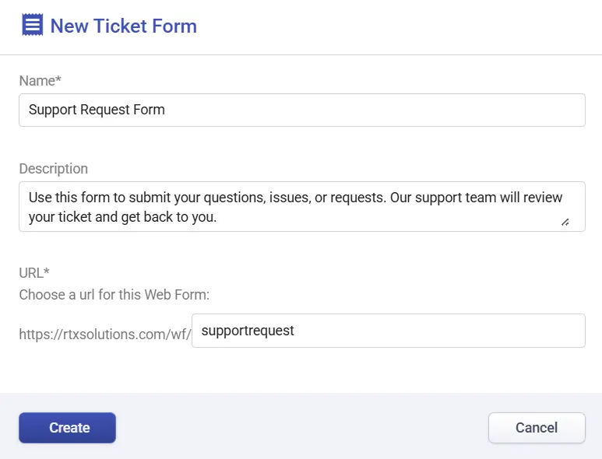Click the "Choose a url for this Web Form" hint
Image resolution: width=602 pixels, height=459 pixels.
(x=114, y=295)
